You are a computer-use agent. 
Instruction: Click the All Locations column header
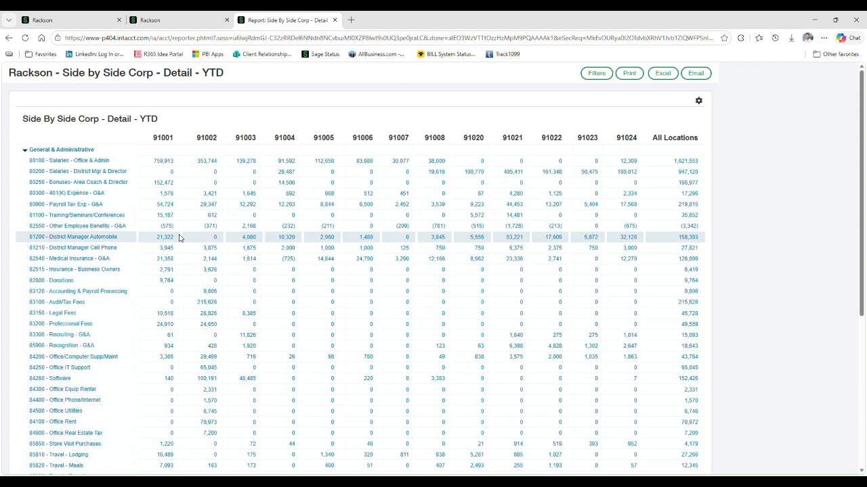[675, 138]
